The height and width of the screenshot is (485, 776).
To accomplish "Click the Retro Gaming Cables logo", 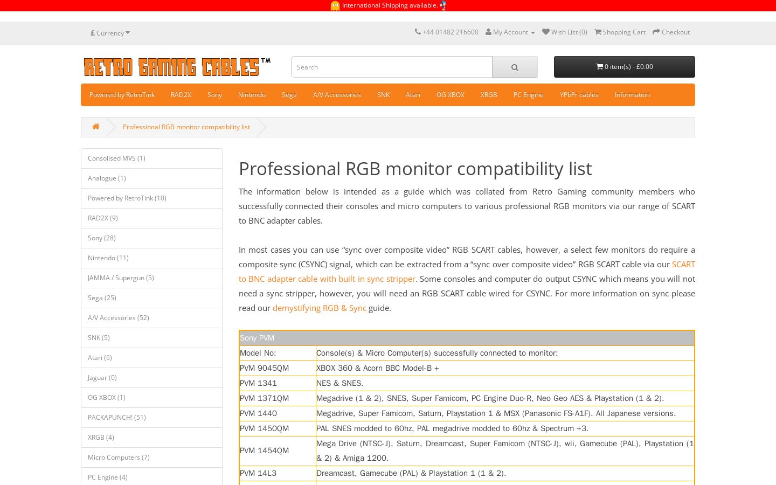I will 177,67.
